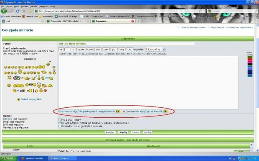
Task: Open the Rozmiar font size dropdown
Action: [x=155, y=49]
